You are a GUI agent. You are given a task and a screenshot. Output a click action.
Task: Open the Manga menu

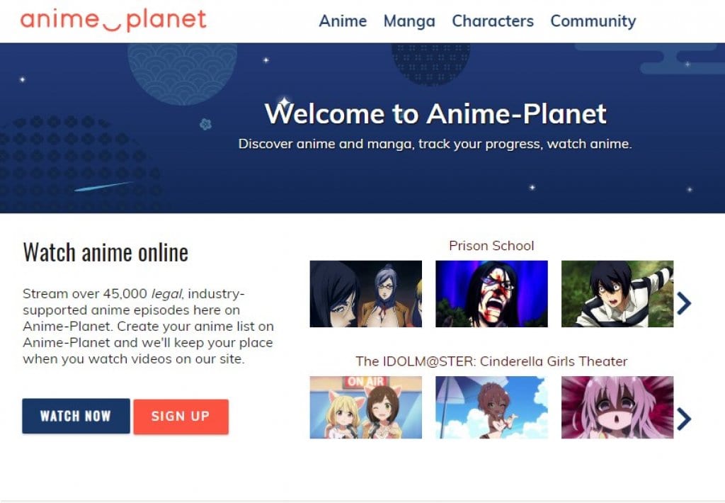tap(409, 21)
